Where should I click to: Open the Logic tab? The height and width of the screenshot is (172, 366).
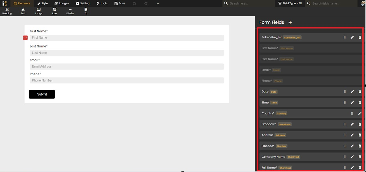point(102,3)
